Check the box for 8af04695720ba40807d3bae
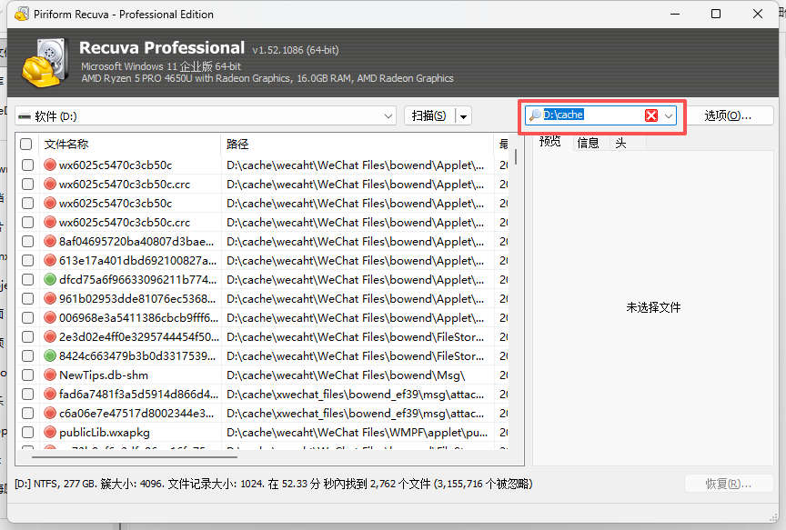The width and height of the screenshot is (786, 530). 27,242
